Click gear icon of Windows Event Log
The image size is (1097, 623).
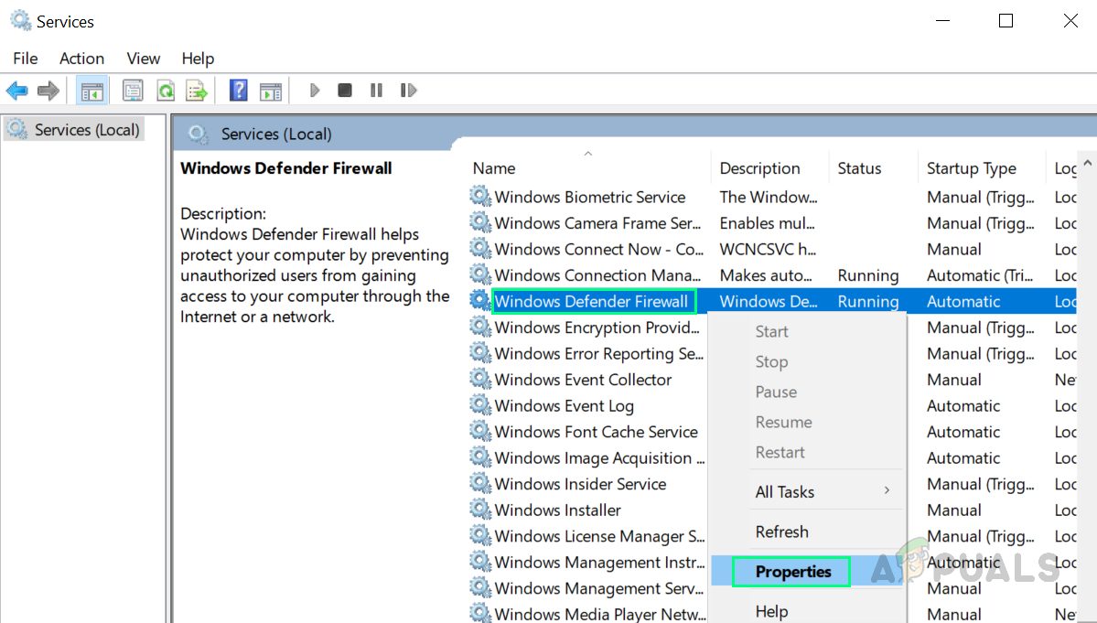(x=480, y=405)
